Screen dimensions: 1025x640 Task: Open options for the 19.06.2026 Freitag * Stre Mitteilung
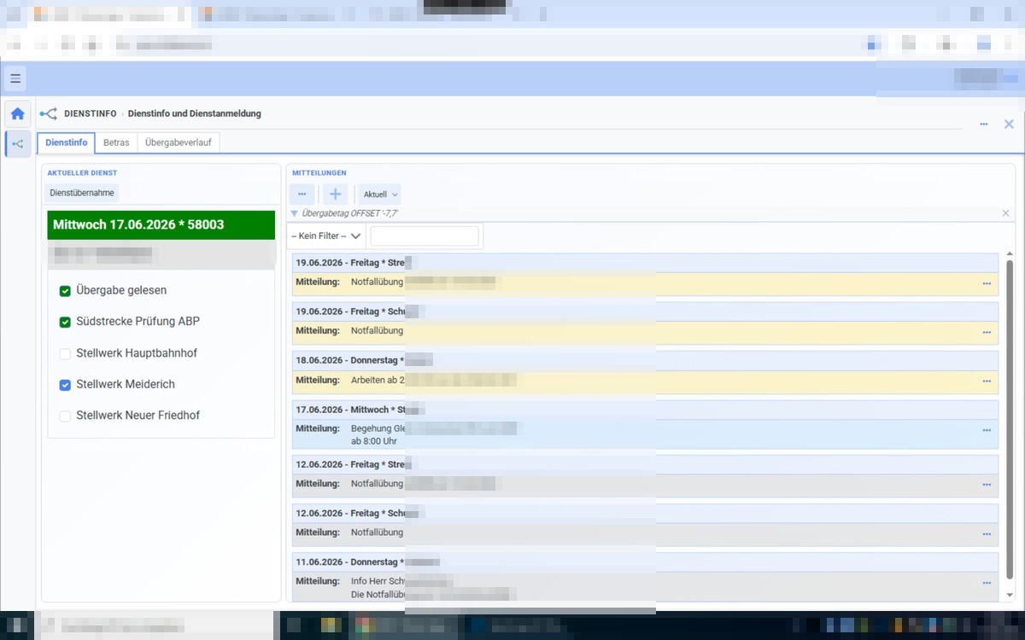tap(987, 283)
